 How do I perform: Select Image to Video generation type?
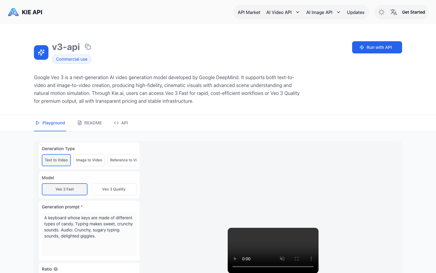pos(89,160)
